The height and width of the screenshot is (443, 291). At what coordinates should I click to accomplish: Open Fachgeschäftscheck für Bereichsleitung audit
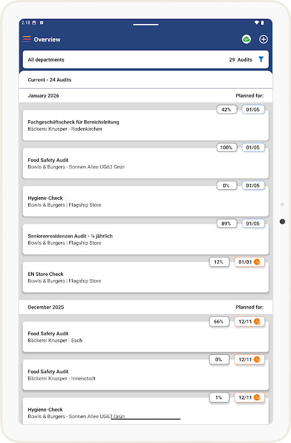click(146, 126)
